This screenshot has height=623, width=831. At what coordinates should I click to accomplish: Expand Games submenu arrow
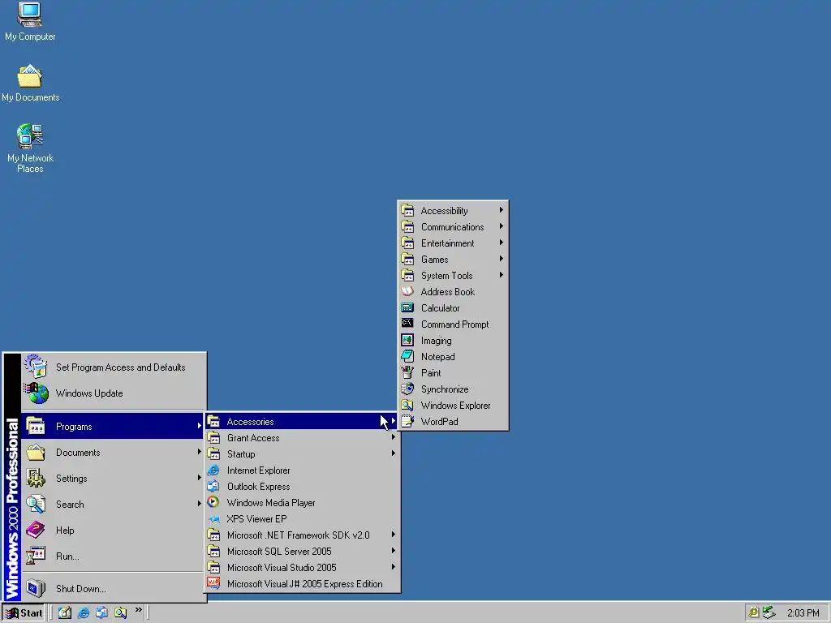point(501,259)
